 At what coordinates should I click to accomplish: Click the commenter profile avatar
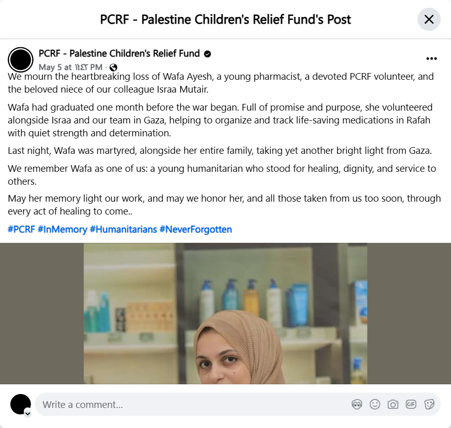(21, 404)
